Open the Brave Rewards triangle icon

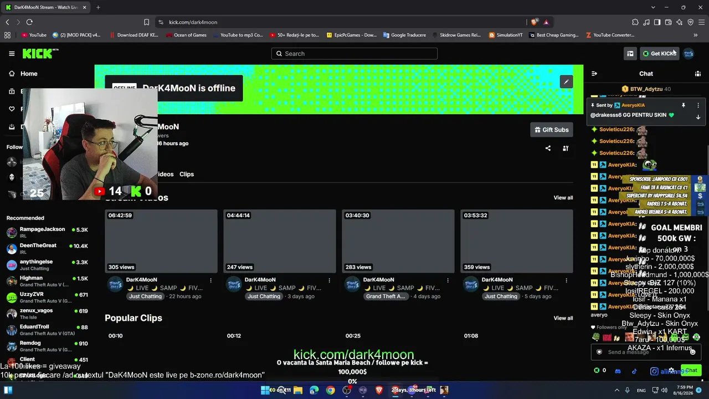pyautogui.click(x=546, y=22)
